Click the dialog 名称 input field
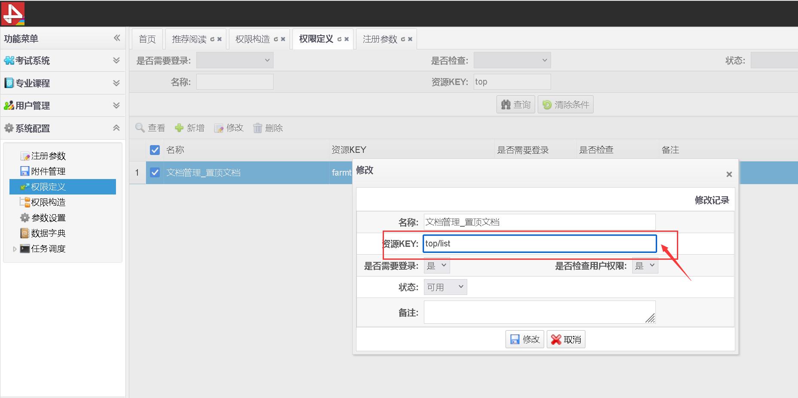798x398 pixels. (539, 222)
